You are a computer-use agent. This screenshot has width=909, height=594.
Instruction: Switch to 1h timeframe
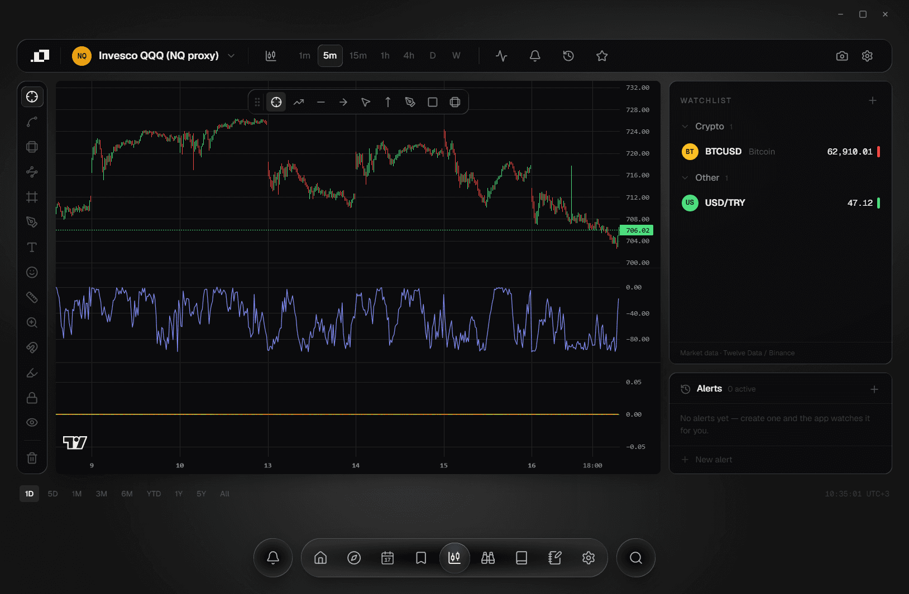pyautogui.click(x=385, y=56)
